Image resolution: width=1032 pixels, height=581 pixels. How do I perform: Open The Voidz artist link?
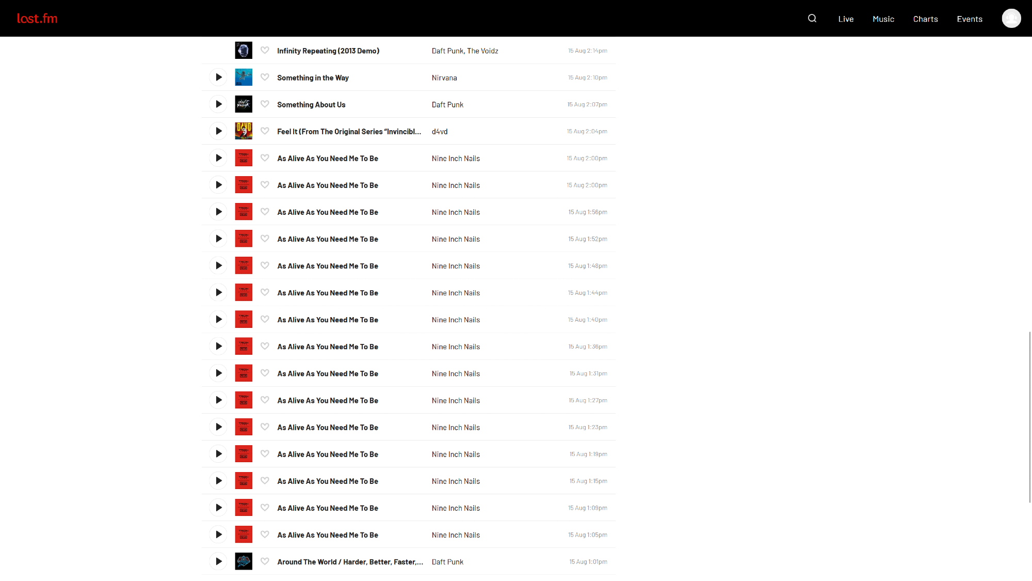tap(482, 51)
